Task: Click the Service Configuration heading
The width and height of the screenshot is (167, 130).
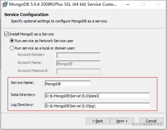Action: tap(26, 15)
